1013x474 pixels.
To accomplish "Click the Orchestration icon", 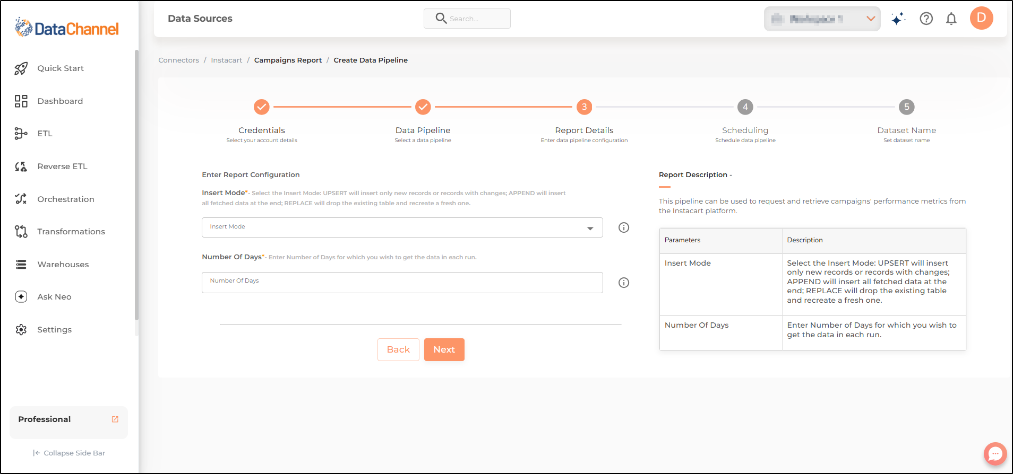I will [21, 199].
